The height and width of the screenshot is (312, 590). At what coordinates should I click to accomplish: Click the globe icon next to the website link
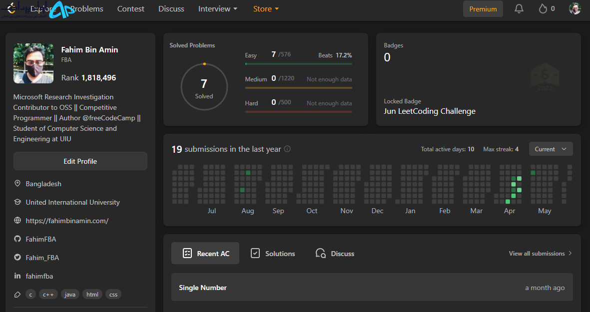tap(17, 220)
